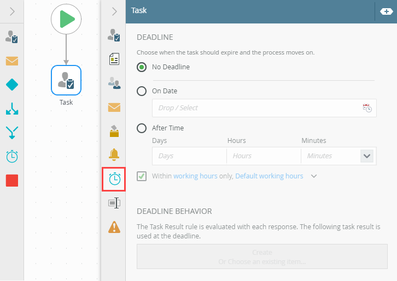Toggle the Within working hours only checkbox
The width and height of the screenshot is (397, 281).
tap(142, 176)
